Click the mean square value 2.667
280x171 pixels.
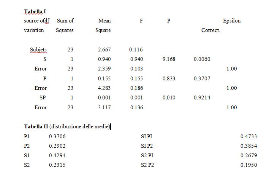click(x=104, y=50)
